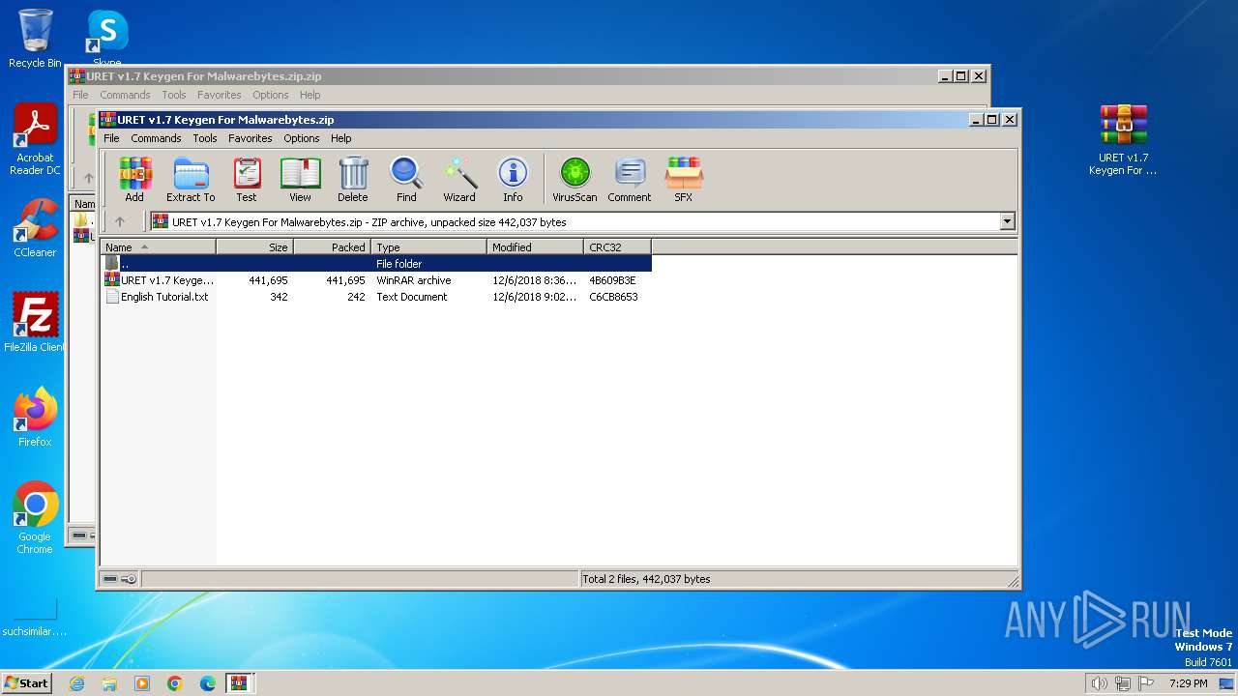Open the Options menu in front window

click(301, 138)
